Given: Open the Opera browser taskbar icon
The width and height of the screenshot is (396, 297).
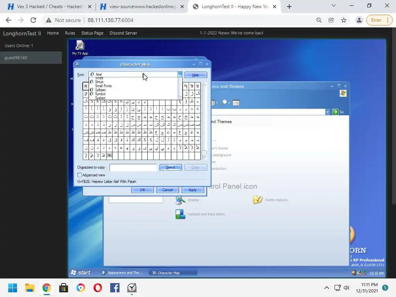Looking at the screenshot, I should (x=98, y=288).
